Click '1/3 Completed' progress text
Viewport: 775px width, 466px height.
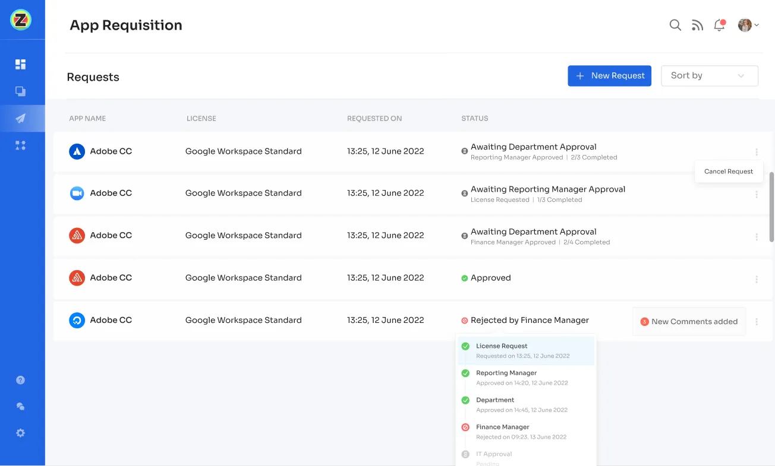pyautogui.click(x=559, y=200)
